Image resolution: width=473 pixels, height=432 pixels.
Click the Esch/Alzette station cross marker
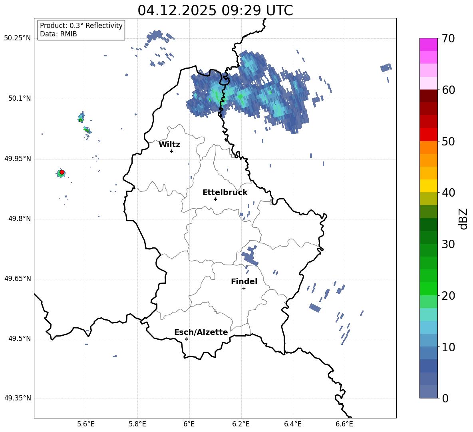[187, 339]
